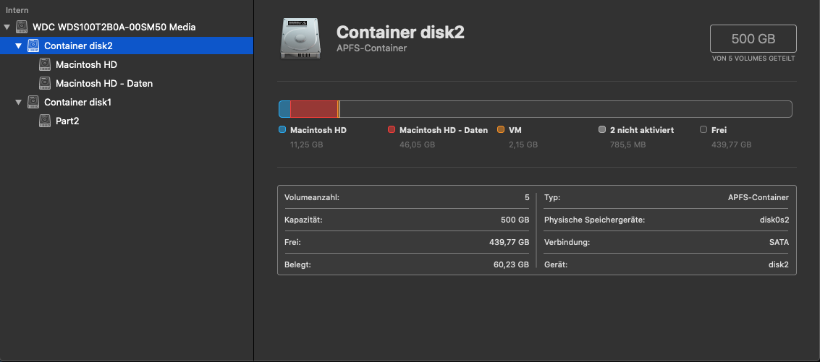820x362 pixels.
Task: Click the Container disk1 sidebar icon
Action: pyautogui.click(x=33, y=102)
